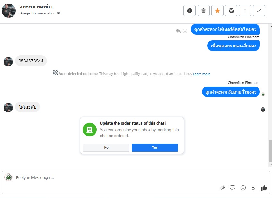Screen dimensions: 272x198
Task: Expand Assign this conversation dropdown
Action: pyautogui.click(x=40, y=13)
